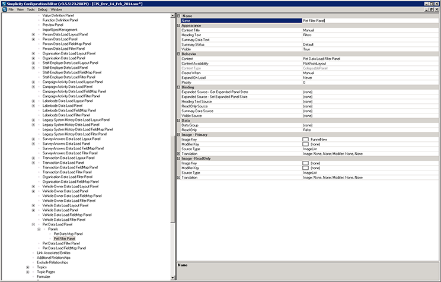Collapse the Image - ReadOnly category
This screenshot has width=441, height=282.
click(x=178, y=159)
